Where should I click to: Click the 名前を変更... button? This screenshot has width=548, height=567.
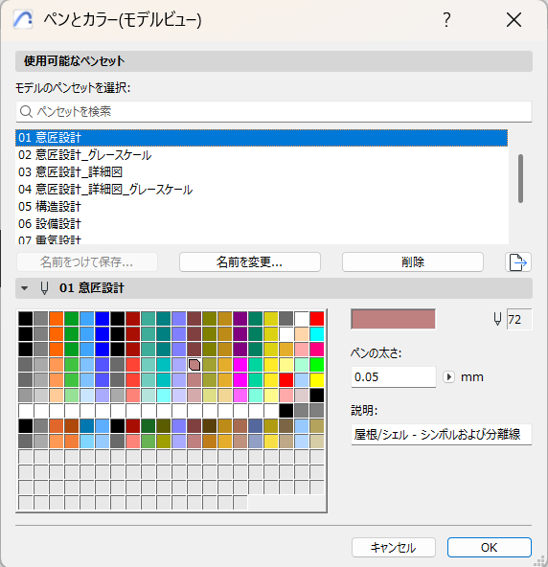pos(250,261)
